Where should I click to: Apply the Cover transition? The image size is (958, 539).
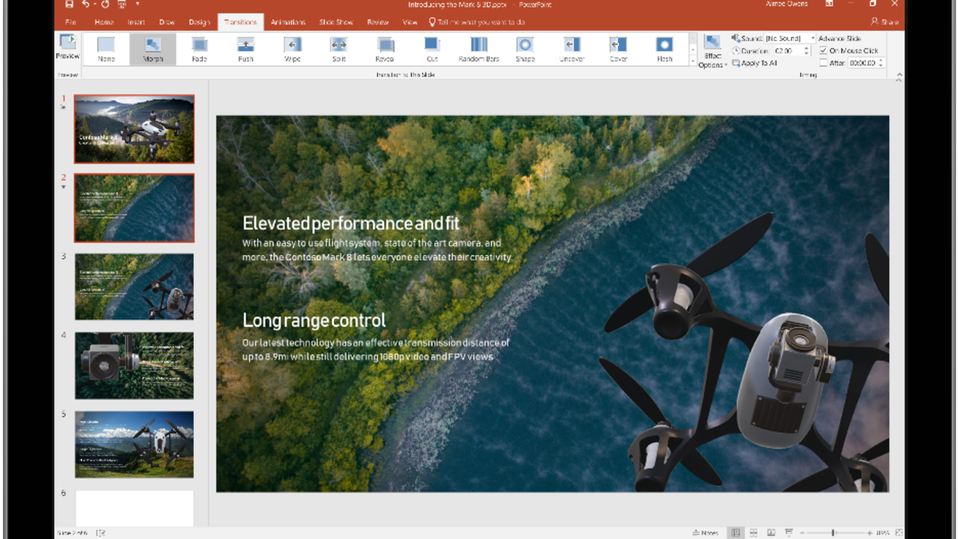618,49
